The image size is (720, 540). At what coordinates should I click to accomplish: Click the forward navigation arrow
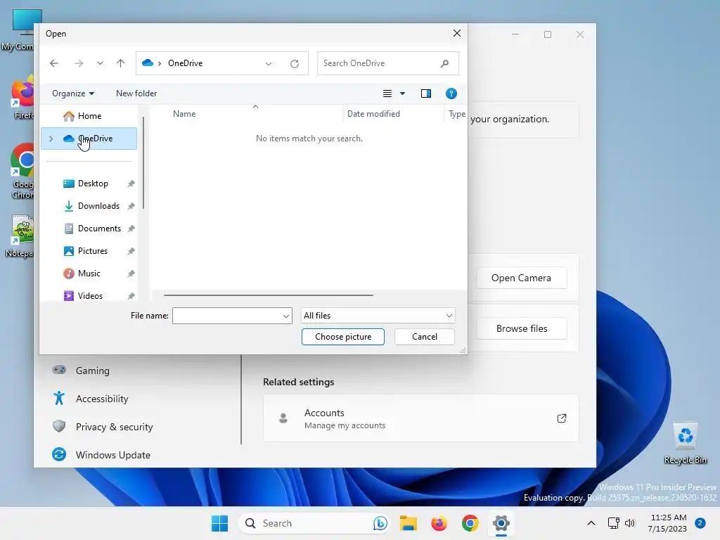coord(79,63)
